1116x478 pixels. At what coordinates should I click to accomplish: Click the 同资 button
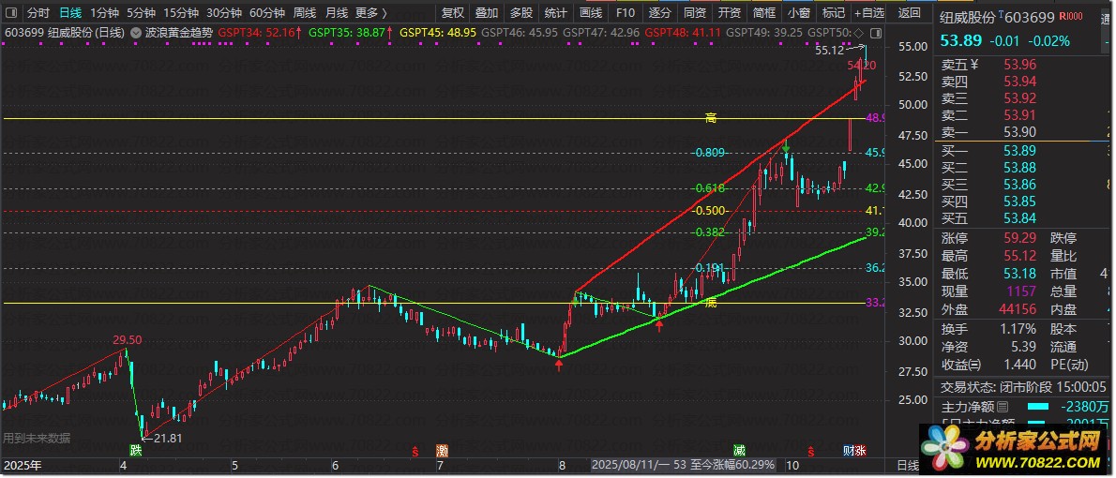click(x=695, y=13)
